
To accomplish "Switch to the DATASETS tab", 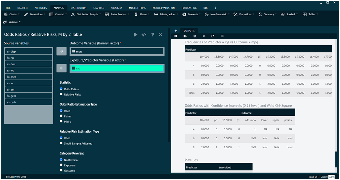I will (x=23, y=8).
